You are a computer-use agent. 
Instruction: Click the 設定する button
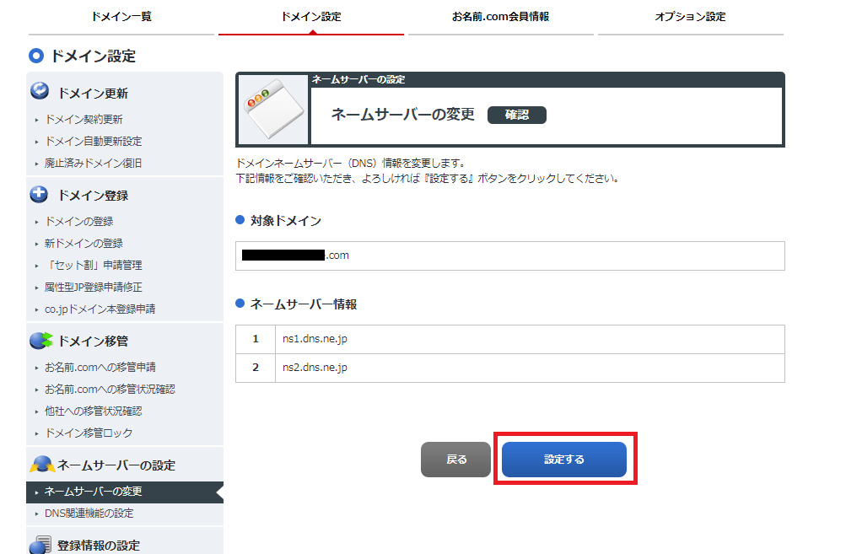tap(565, 458)
